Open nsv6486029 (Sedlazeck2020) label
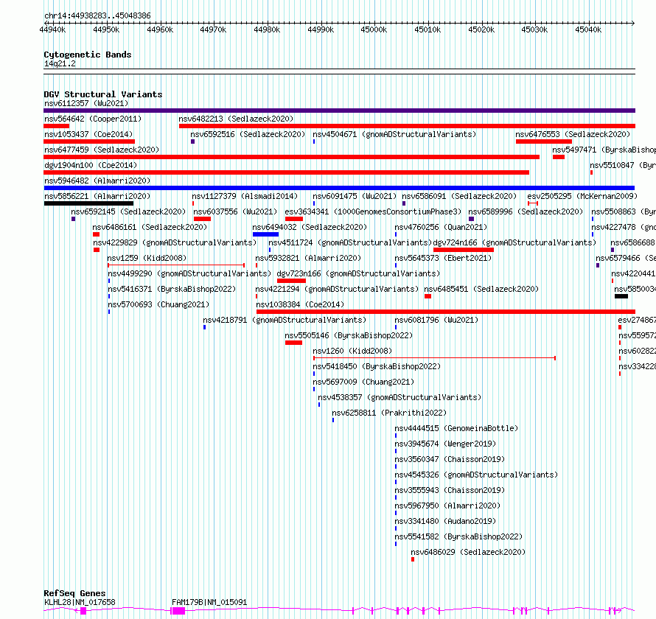 pos(468,552)
